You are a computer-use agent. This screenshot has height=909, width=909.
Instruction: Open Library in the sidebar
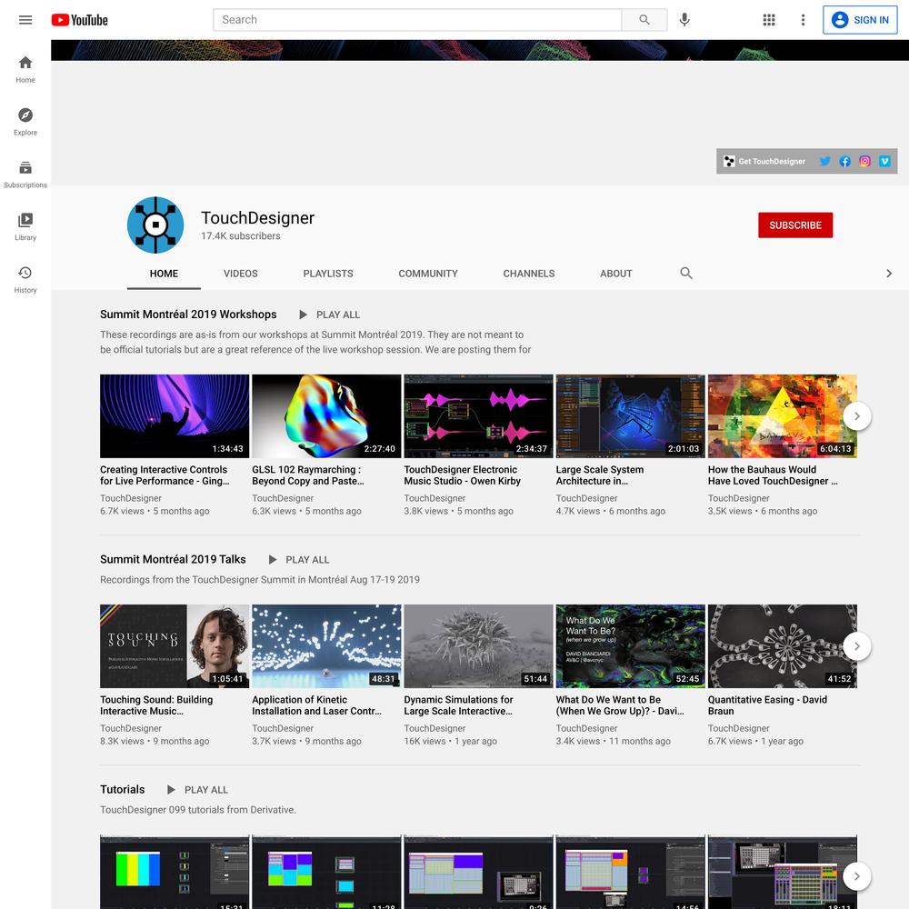[x=25, y=226]
